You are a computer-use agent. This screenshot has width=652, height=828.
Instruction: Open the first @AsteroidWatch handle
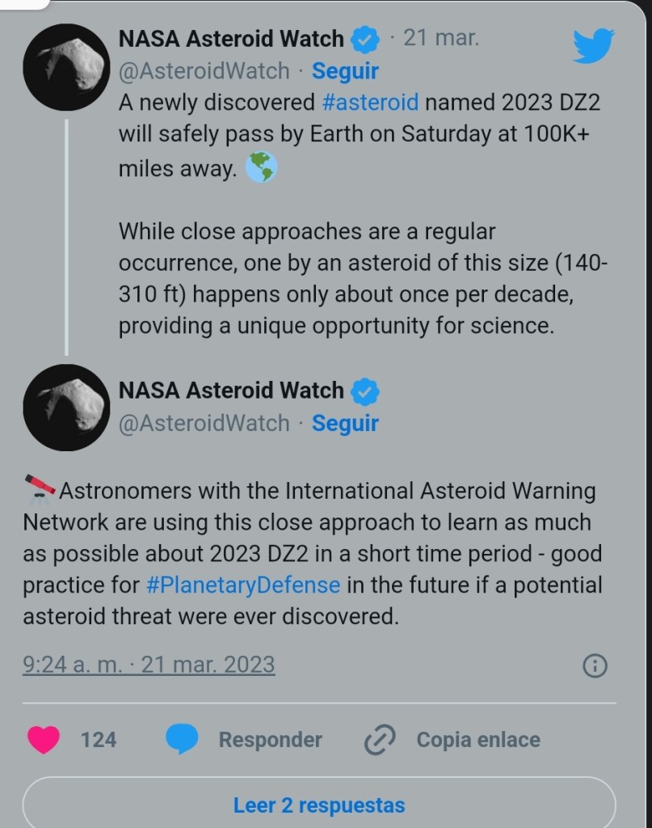click(x=204, y=71)
